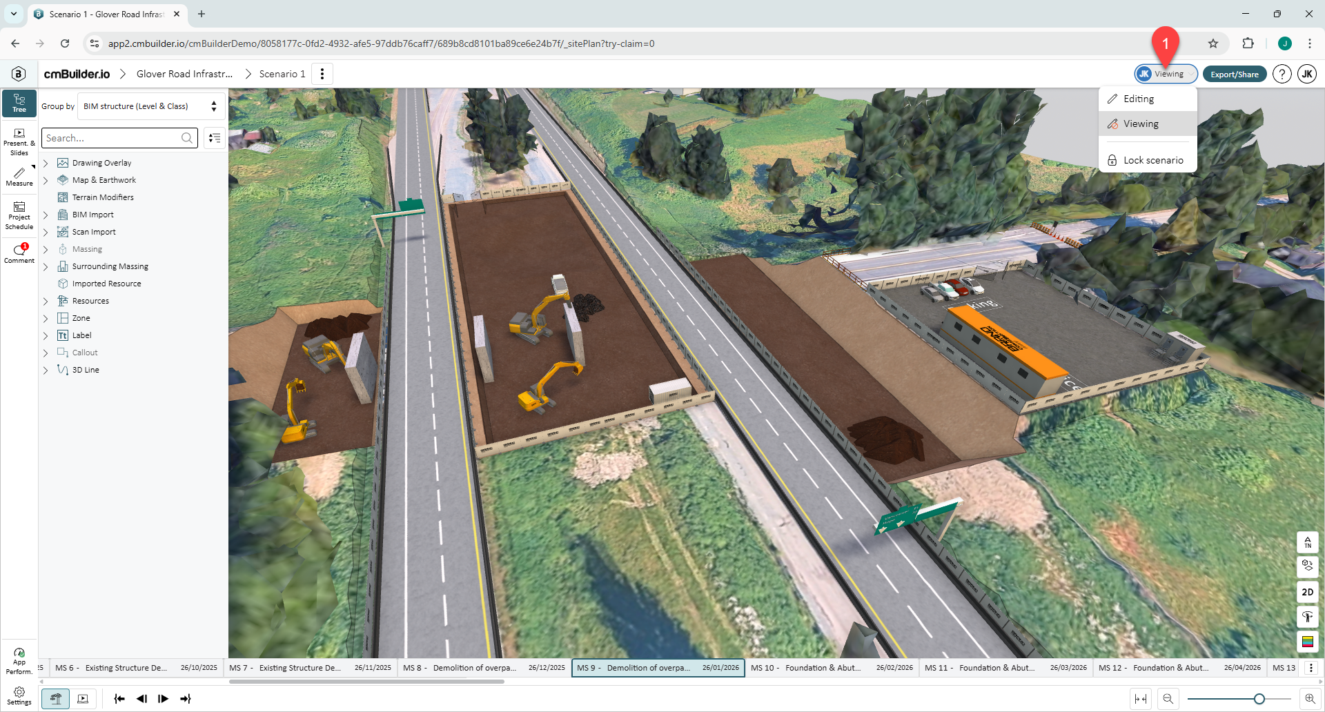This screenshot has height=712, width=1325.
Task: Open the color legend viewport button
Action: pos(1308,642)
